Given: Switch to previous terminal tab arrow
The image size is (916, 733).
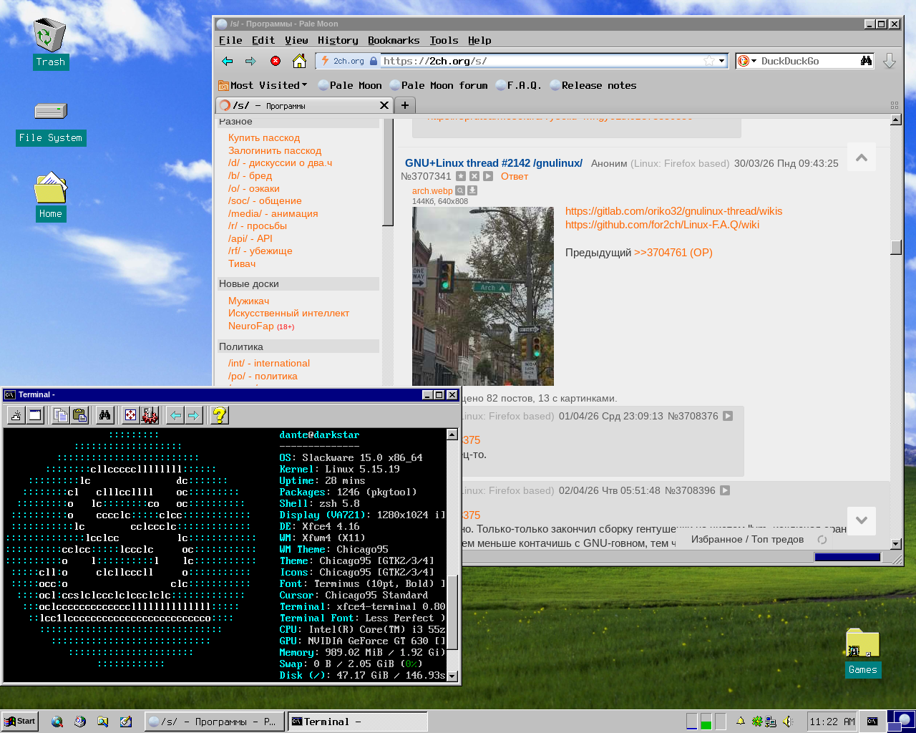Looking at the screenshot, I should pyautogui.click(x=175, y=414).
